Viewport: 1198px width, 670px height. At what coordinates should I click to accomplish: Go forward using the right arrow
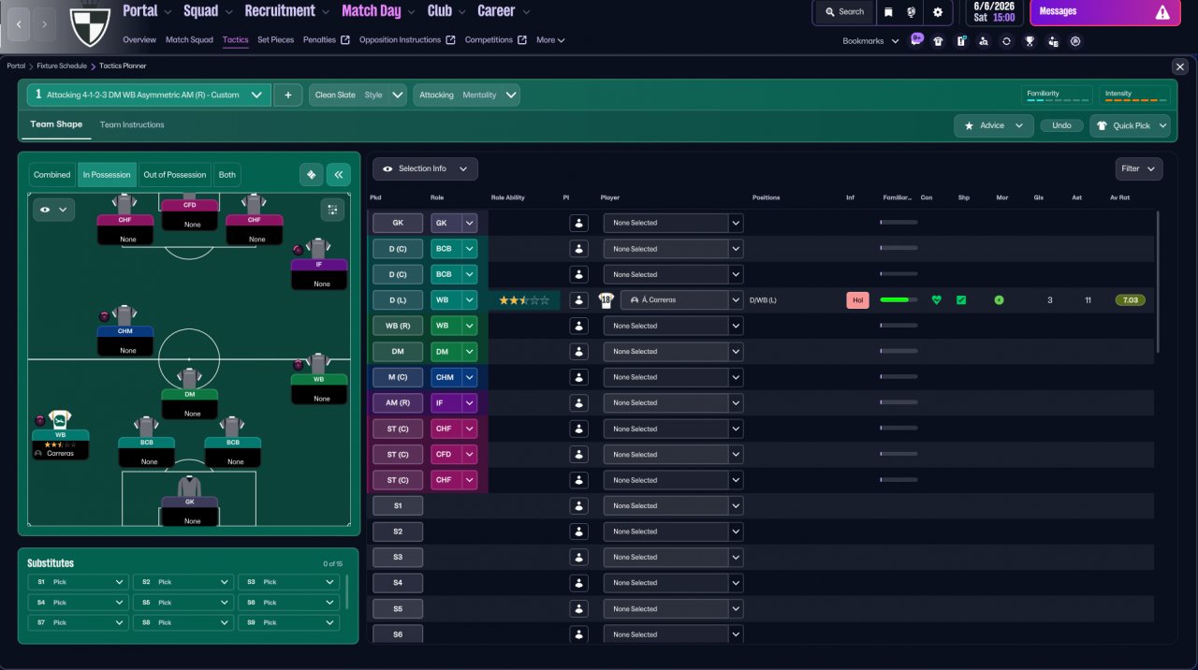point(45,23)
